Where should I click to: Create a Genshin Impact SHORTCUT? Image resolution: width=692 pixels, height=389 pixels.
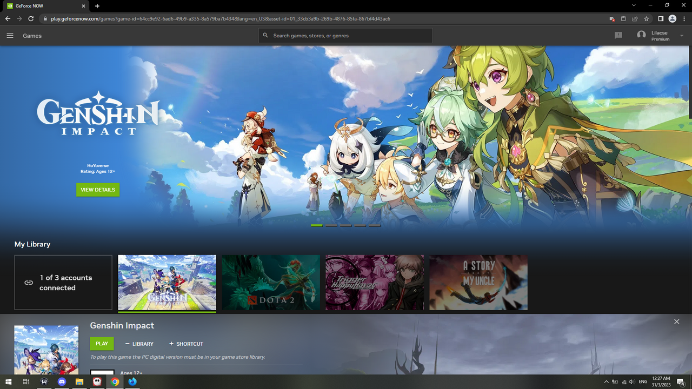[186, 344]
